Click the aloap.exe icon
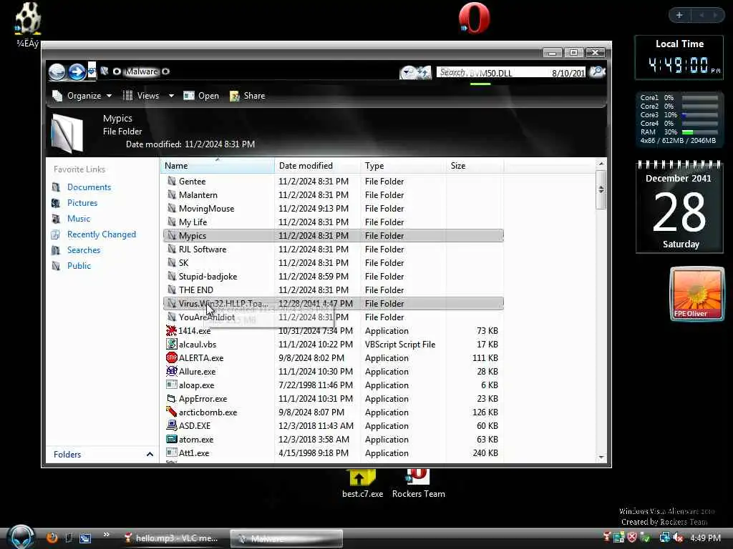Viewport: 733px width, 549px height. point(171,385)
